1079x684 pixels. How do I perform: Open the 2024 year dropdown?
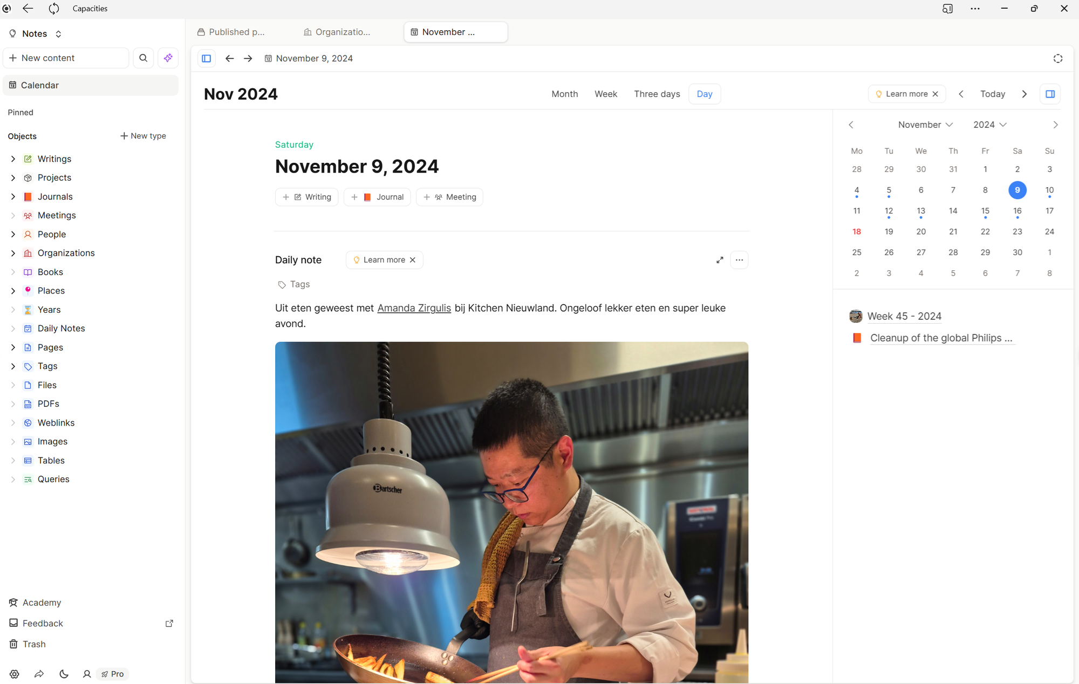click(990, 125)
